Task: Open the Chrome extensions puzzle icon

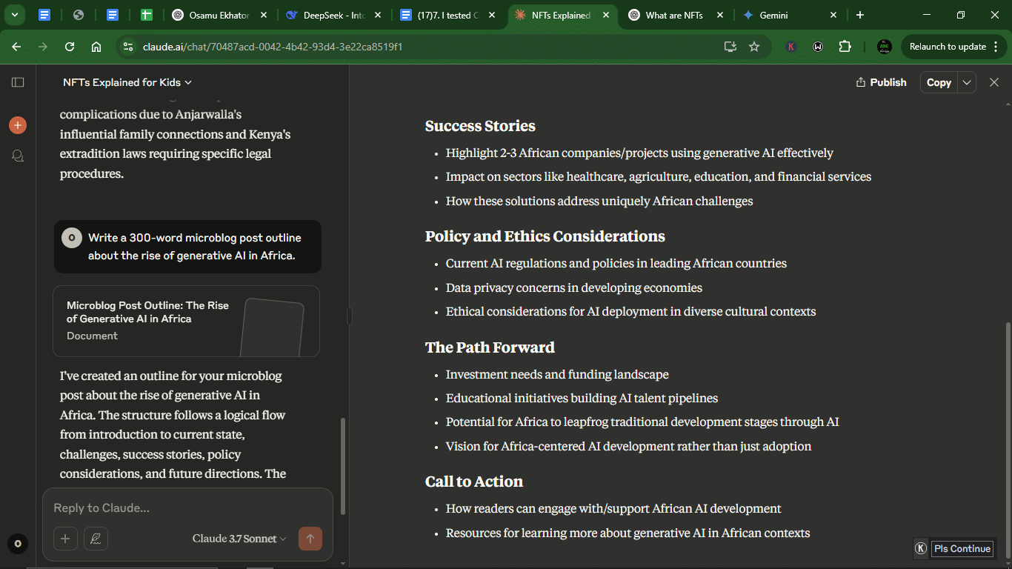Action: [845, 47]
